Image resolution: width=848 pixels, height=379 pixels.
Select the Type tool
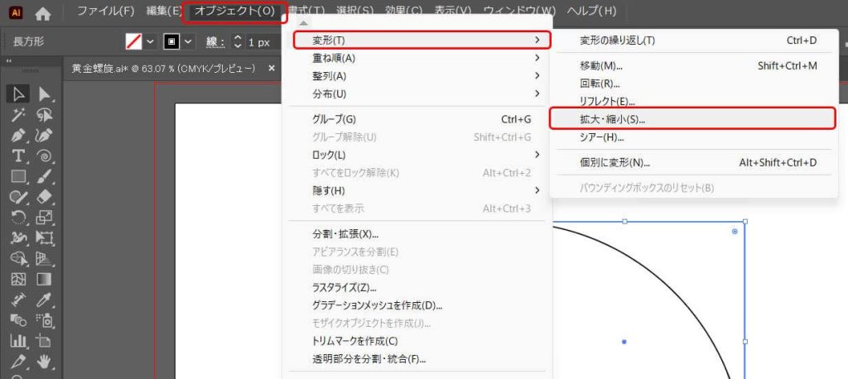pos(18,156)
